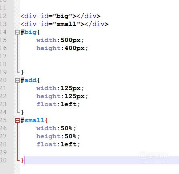Click line number 12 in the gutter
The image size is (179, 174).
pyautogui.click(x=3, y=16)
